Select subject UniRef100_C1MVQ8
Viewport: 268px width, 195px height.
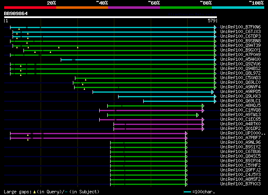coord(240,110)
